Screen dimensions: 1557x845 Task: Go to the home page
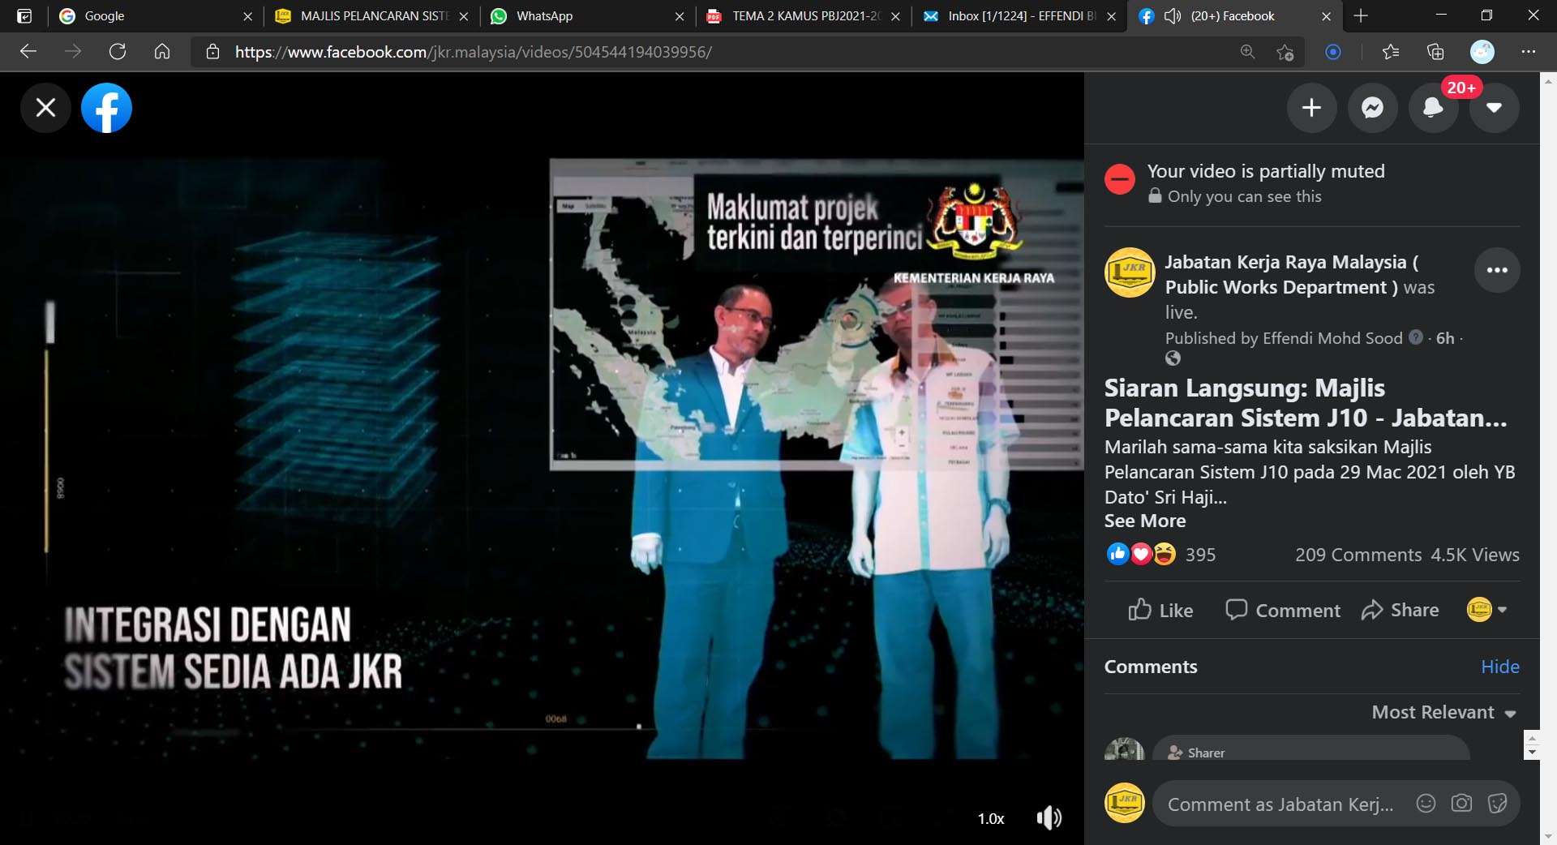coord(162,52)
